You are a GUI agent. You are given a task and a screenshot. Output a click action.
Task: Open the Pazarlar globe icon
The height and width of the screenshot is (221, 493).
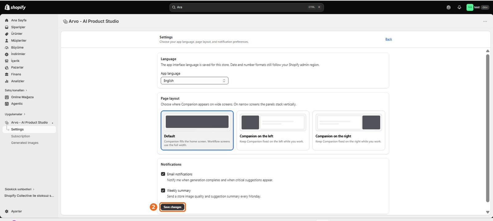(x=7, y=68)
